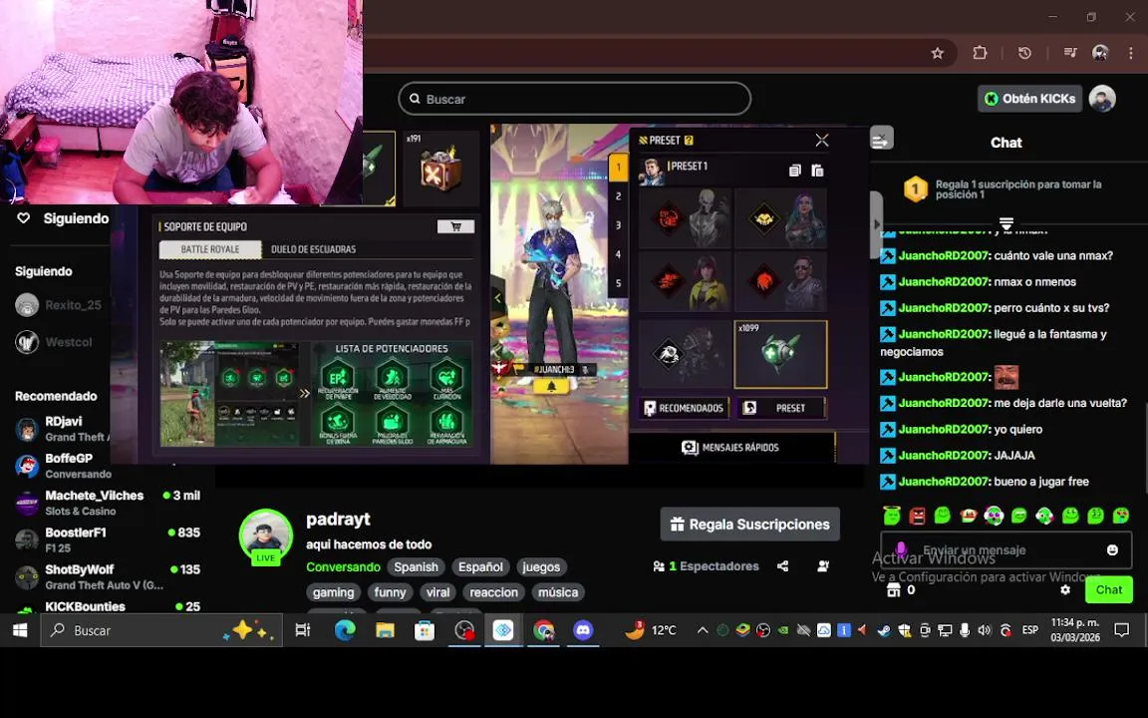Click the Kick Buscar search field
Screen dimensions: 1148x718
575,98
